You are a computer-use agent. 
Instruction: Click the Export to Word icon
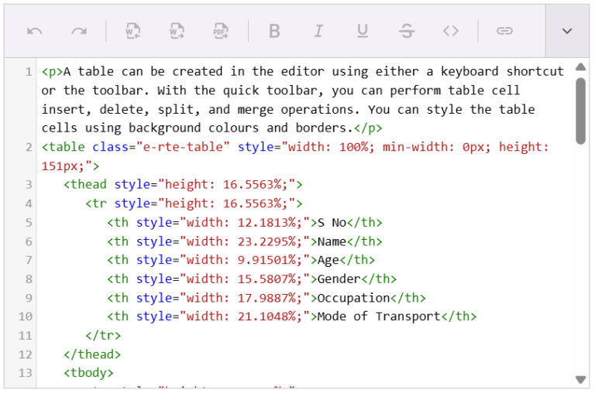point(177,31)
